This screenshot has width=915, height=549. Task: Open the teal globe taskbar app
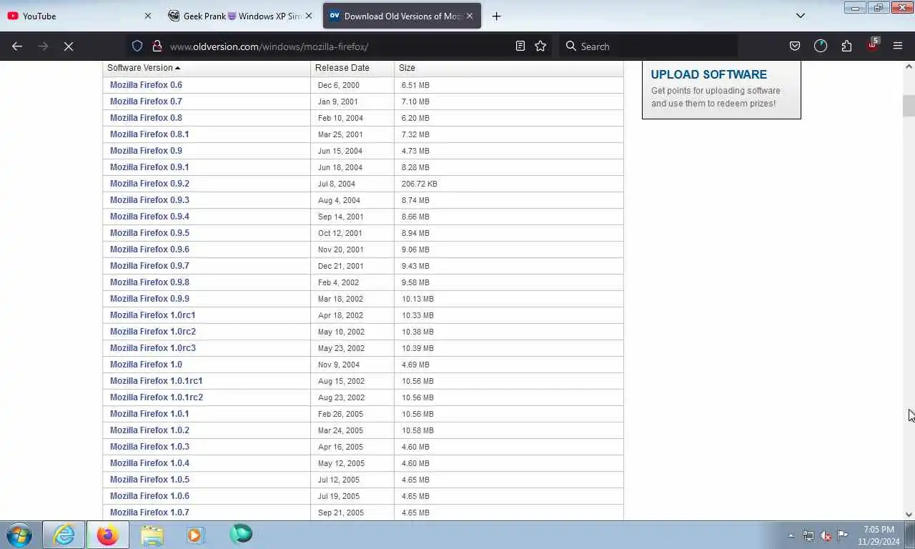pyautogui.click(x=241, y=534)
